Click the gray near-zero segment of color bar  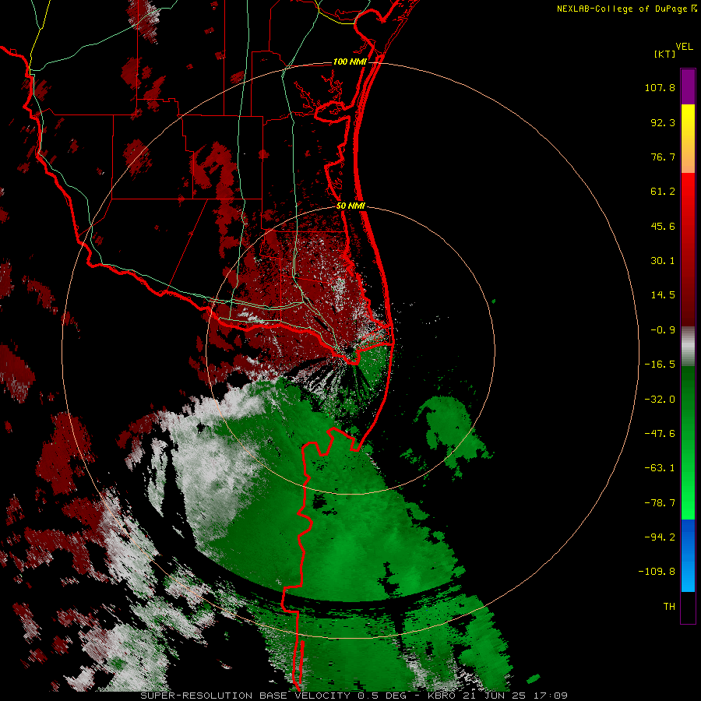688,347
